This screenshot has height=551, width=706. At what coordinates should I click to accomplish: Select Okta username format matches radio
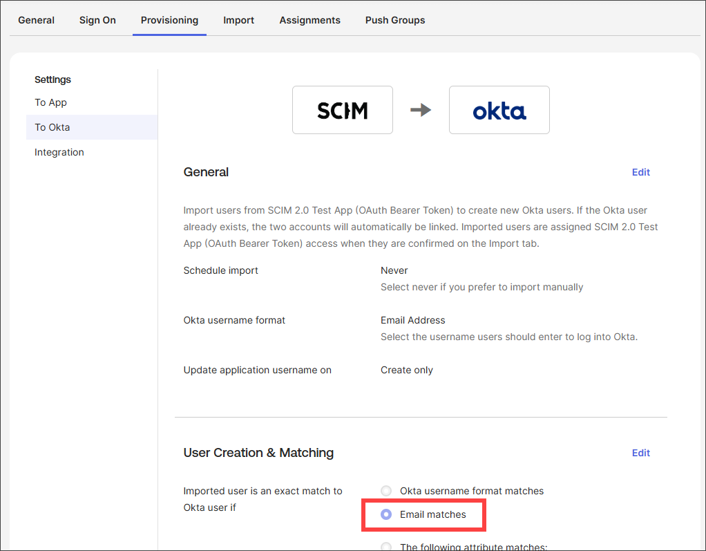(386, 491)
